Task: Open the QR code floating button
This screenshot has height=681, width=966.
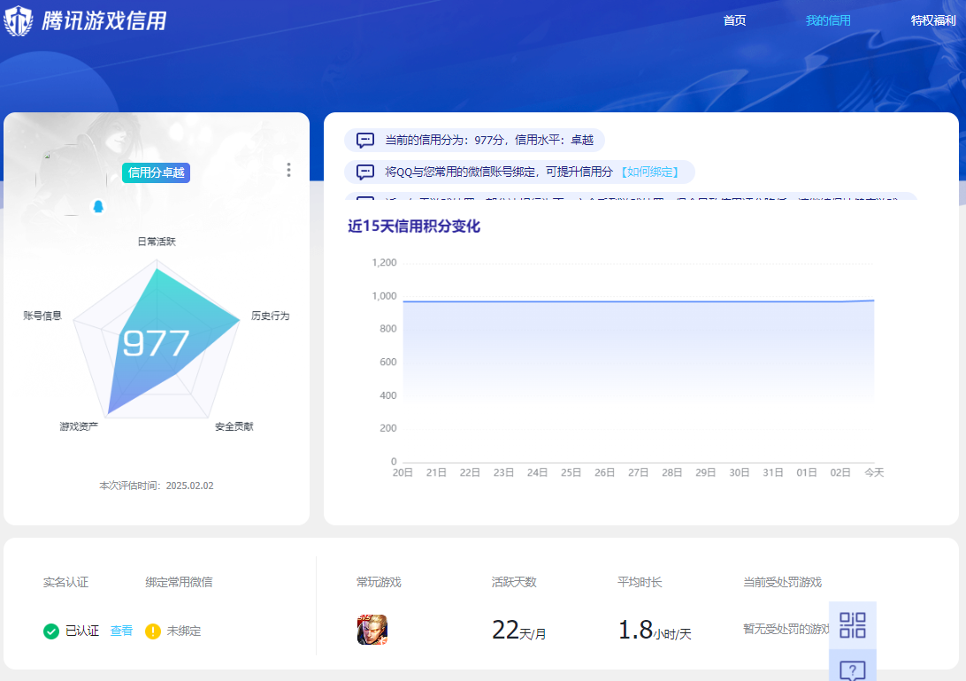Action: pyautogui.click(x=853, y=625)
